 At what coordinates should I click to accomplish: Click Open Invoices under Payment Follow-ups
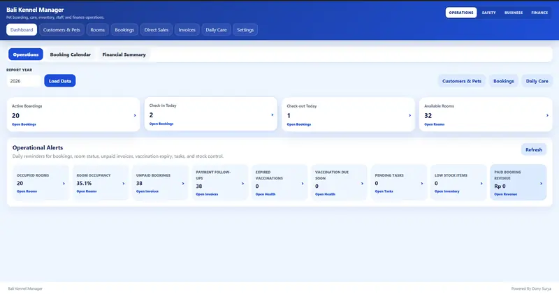[x=207, y=194]
